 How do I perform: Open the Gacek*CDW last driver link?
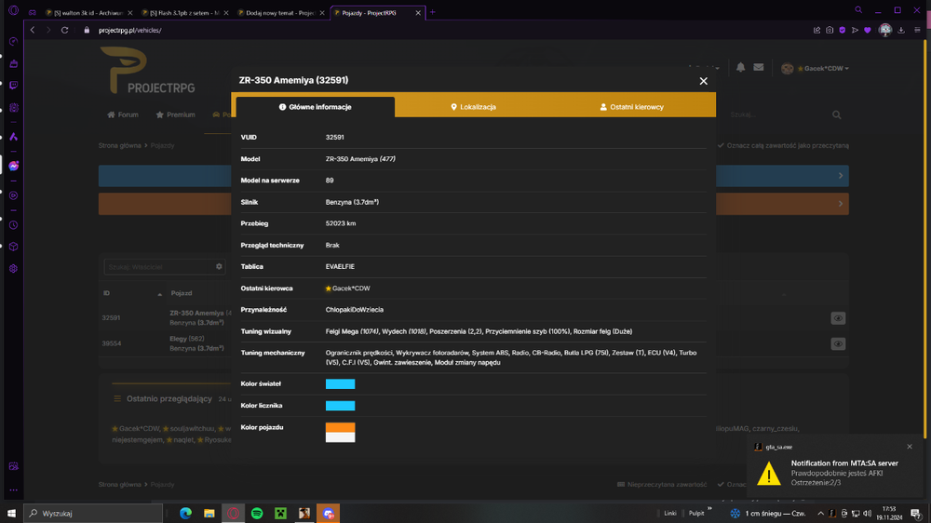coord(347,288)
